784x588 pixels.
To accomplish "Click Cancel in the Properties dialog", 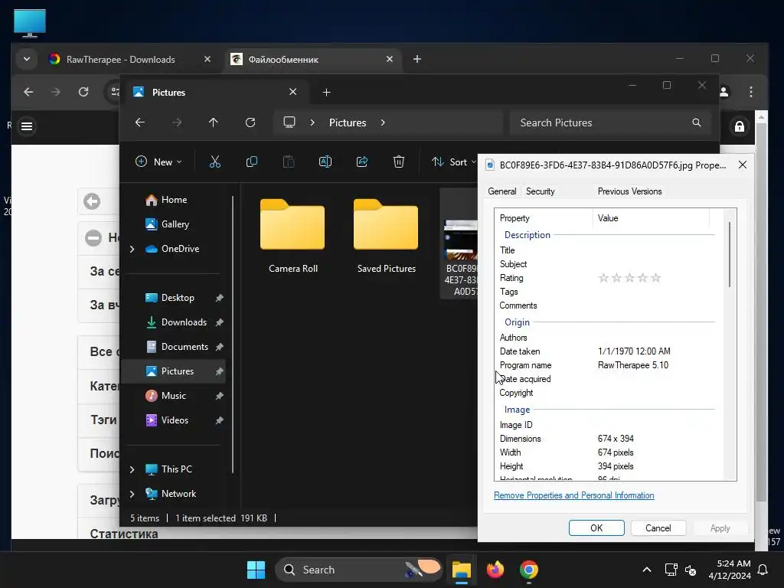I will (658, 528).
